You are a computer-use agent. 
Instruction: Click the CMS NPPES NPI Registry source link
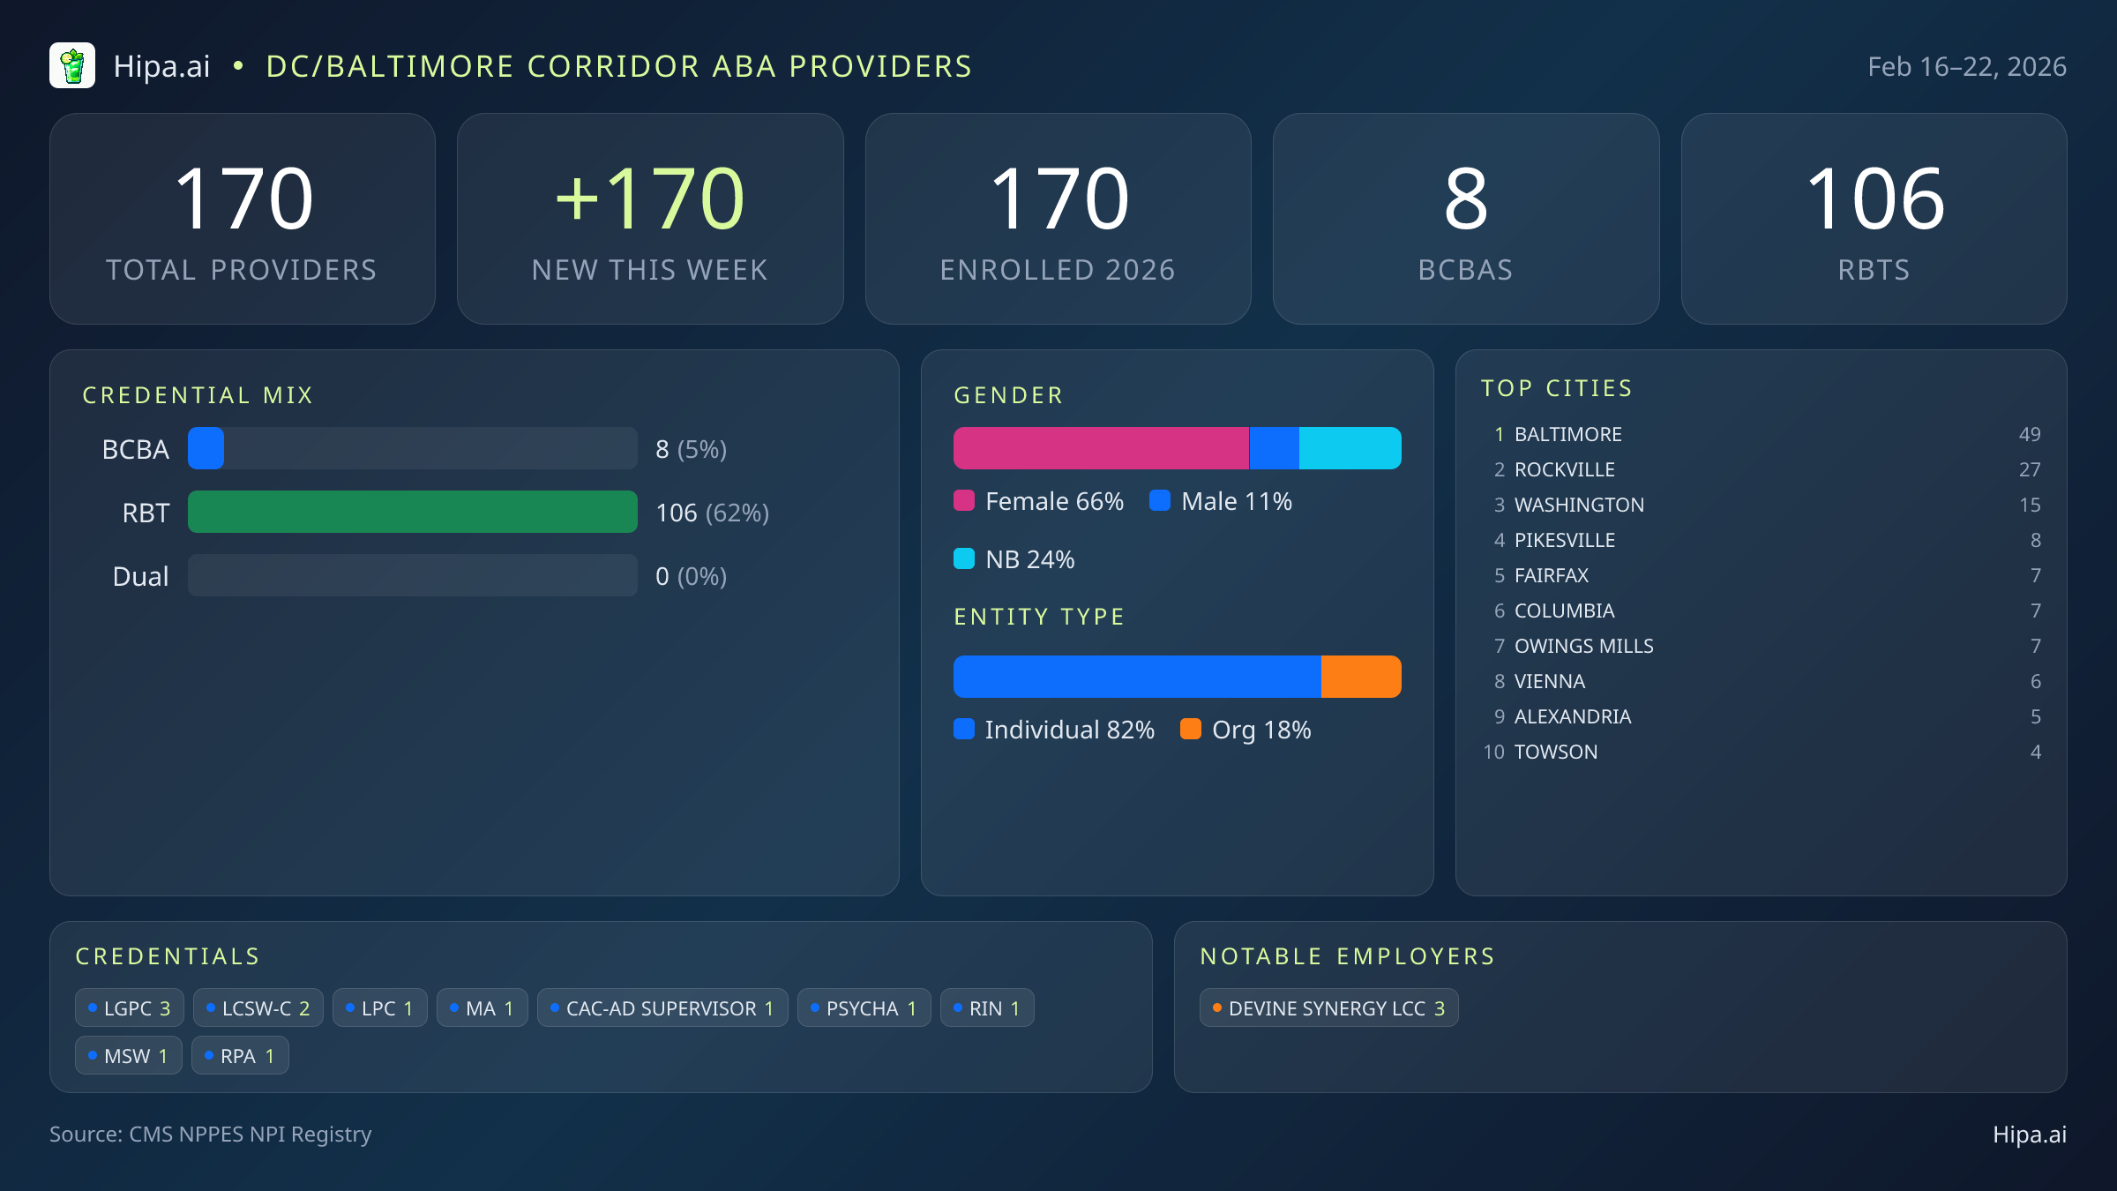tap(211, 1135)
